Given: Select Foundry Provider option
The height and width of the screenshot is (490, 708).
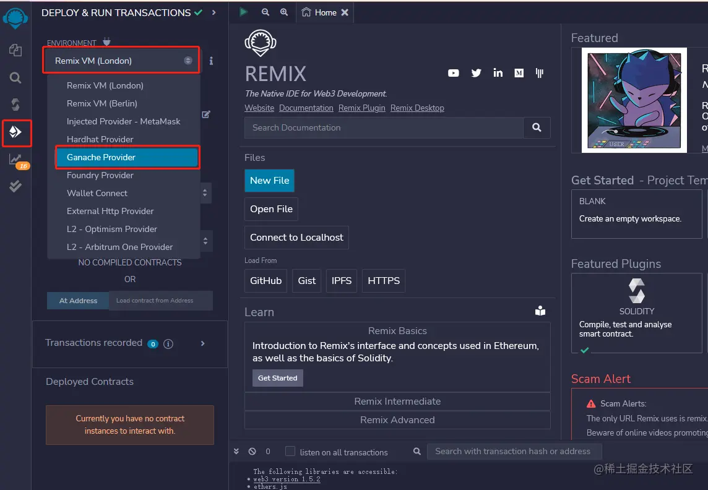Looking at the screenshot, I should pyautogui.click(x=124, y=175).
